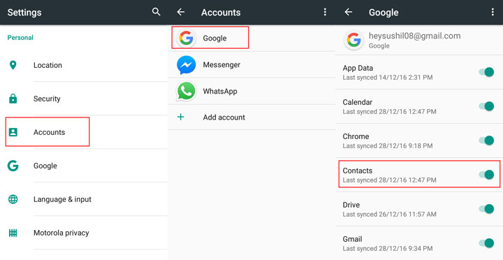Tap the Accounts screen title
The height and width of the screenshot is (260, 503).
[x=221, y=13]
